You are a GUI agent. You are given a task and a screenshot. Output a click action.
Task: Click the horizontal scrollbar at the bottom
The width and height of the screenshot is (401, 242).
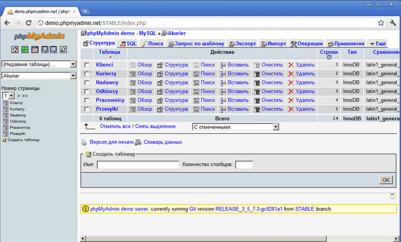coord(207,238)
